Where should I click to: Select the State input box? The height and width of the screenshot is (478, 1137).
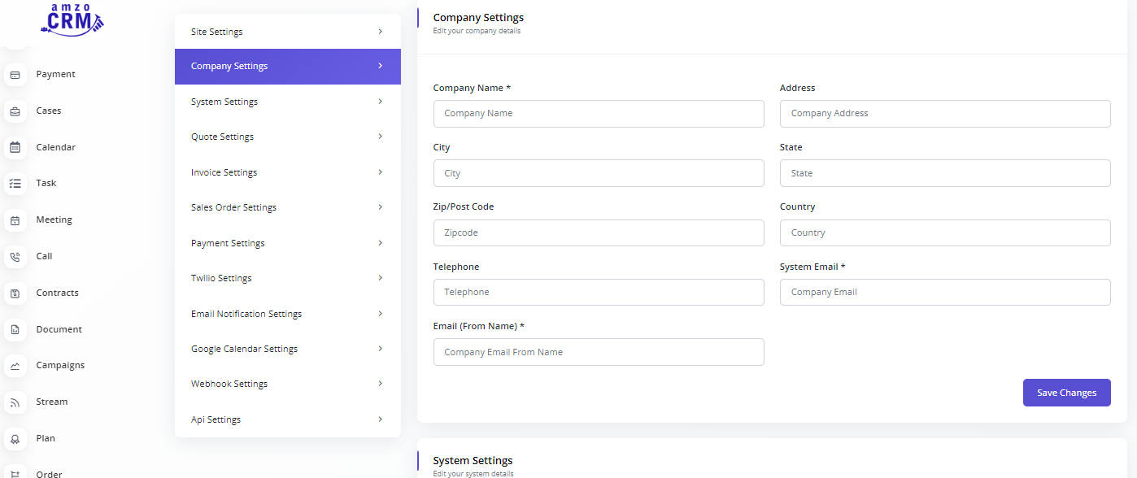click(945, 173)
